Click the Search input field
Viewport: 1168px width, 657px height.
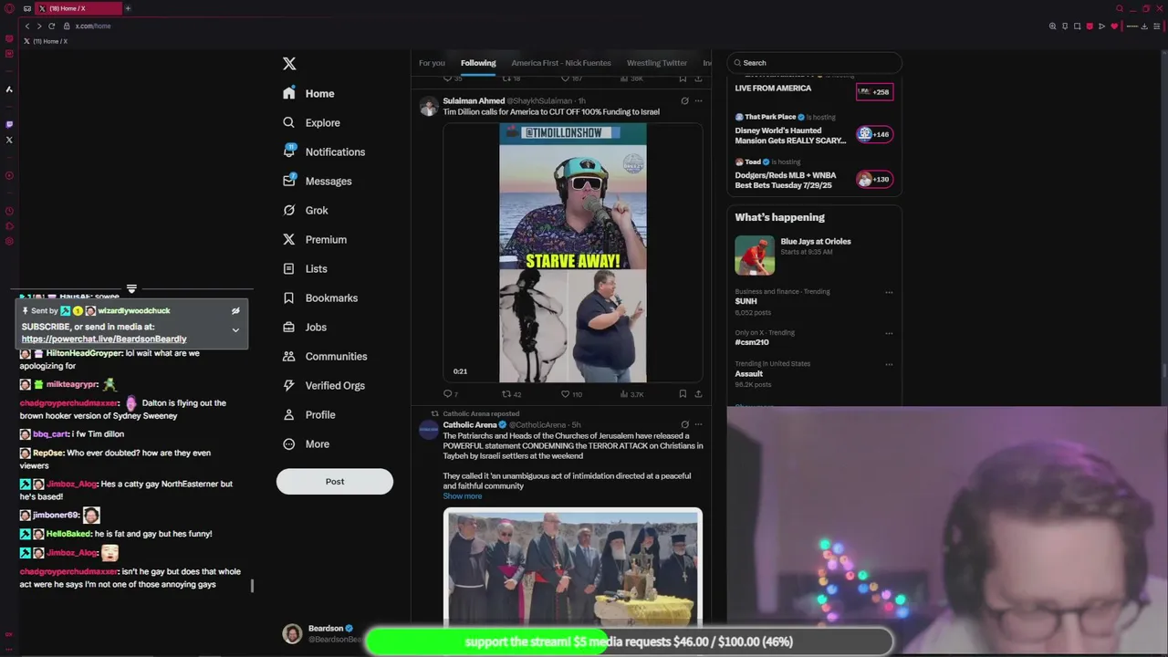pos(815,63)
